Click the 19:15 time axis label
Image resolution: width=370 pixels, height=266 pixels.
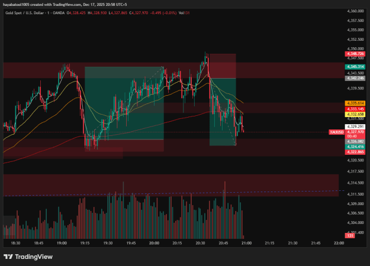point(85,243)
